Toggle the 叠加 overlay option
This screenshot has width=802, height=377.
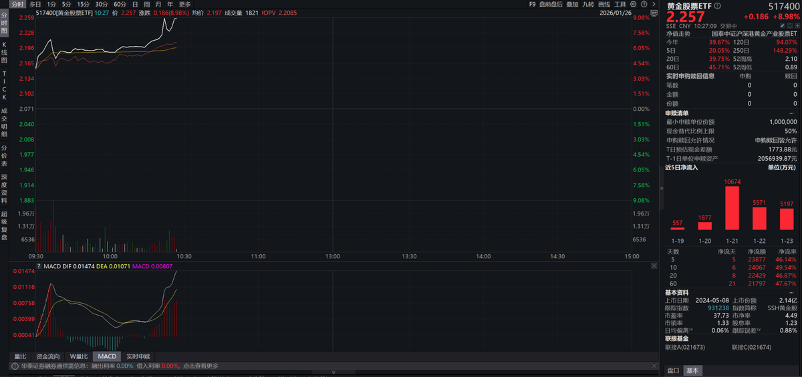coord(572,4)
